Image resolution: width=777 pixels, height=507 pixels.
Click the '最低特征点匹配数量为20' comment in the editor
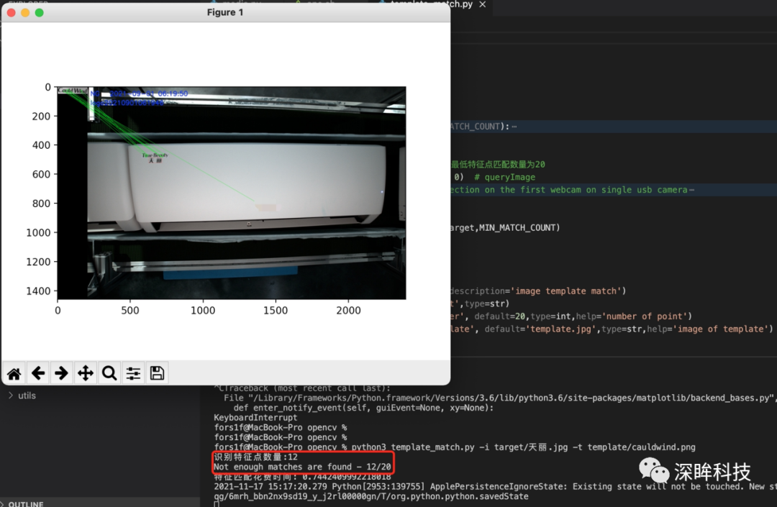click(x=498, y=165)
